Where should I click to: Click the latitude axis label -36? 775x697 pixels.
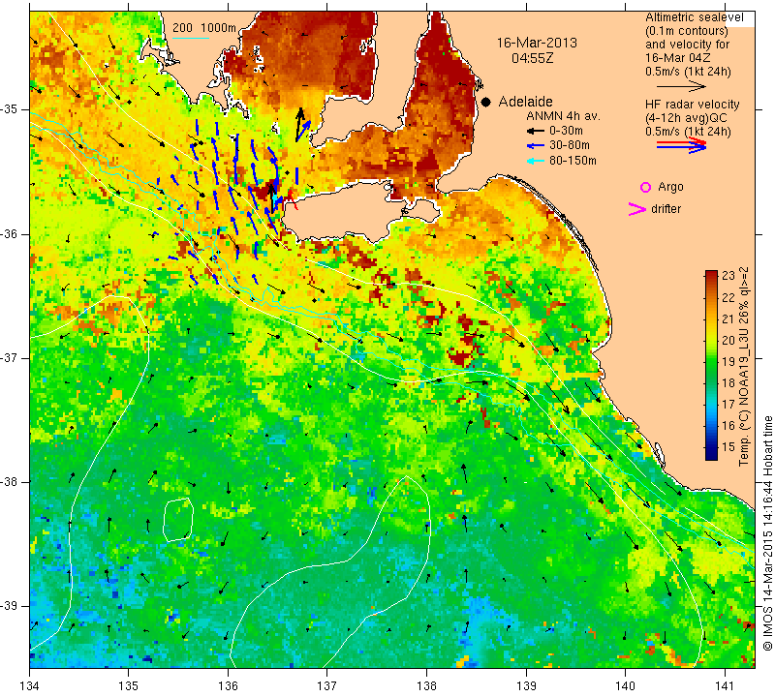(10, 233)
